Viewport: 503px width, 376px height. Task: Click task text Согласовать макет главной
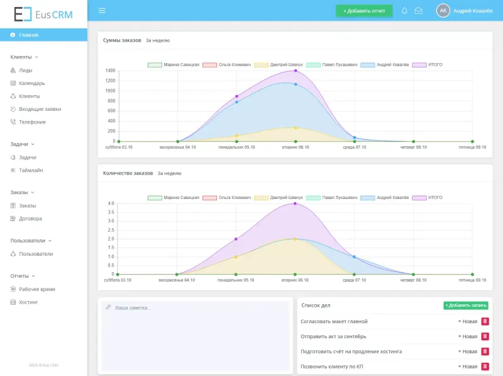point(334,321)
